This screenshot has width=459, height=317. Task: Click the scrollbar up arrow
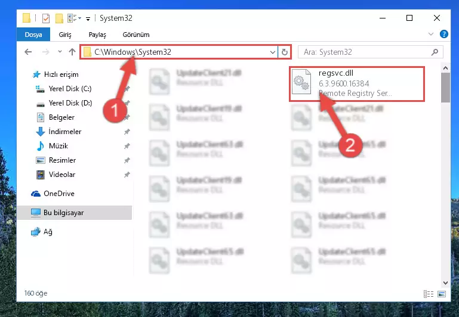click(x=445, y=69)
